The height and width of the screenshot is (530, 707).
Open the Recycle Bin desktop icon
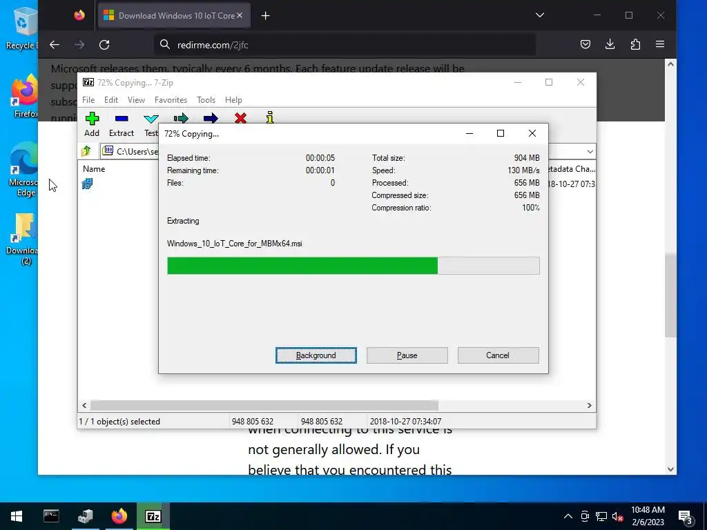(22, 28)
